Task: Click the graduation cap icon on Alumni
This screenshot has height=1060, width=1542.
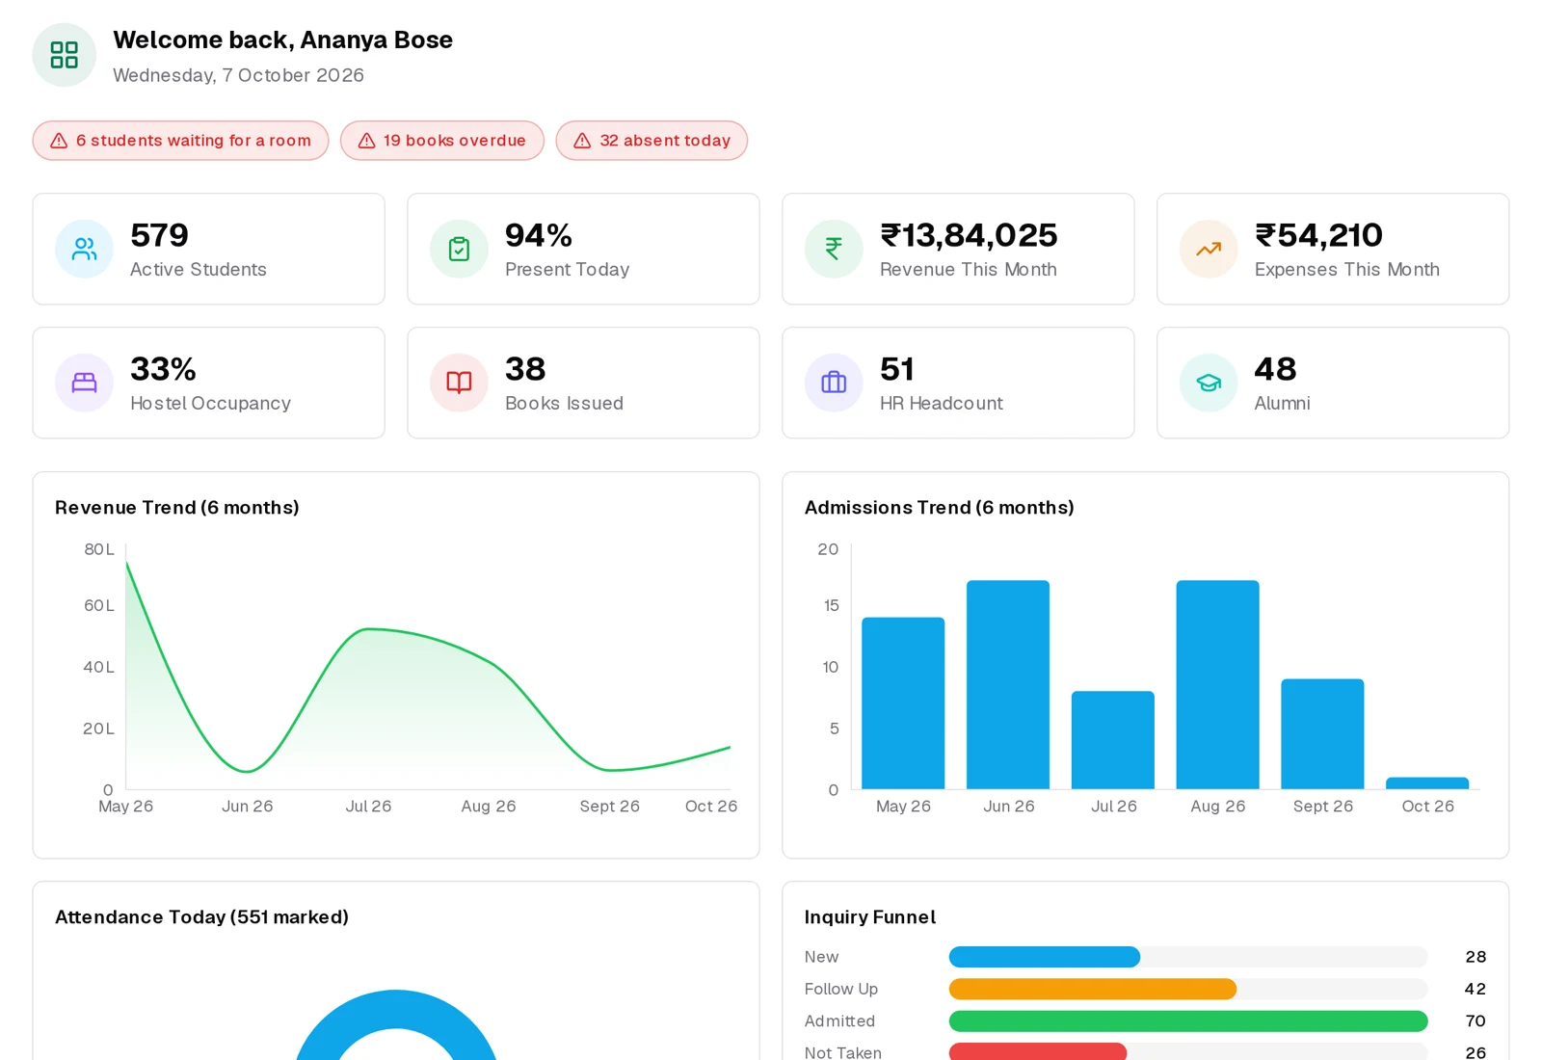Action: coord(1209,383)
